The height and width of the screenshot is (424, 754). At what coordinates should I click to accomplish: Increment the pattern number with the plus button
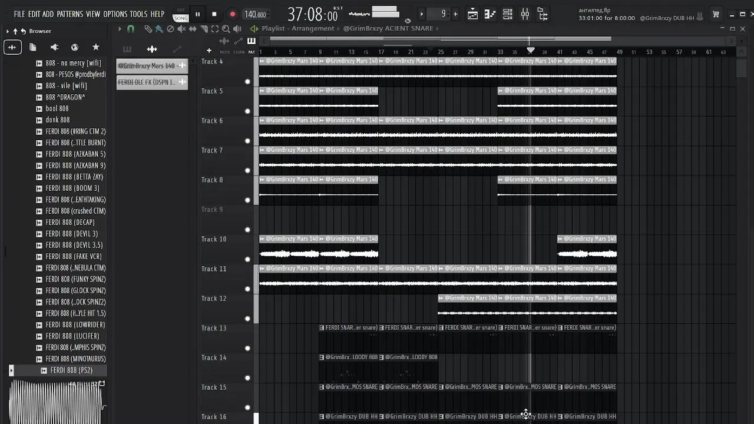pos(455,14)
